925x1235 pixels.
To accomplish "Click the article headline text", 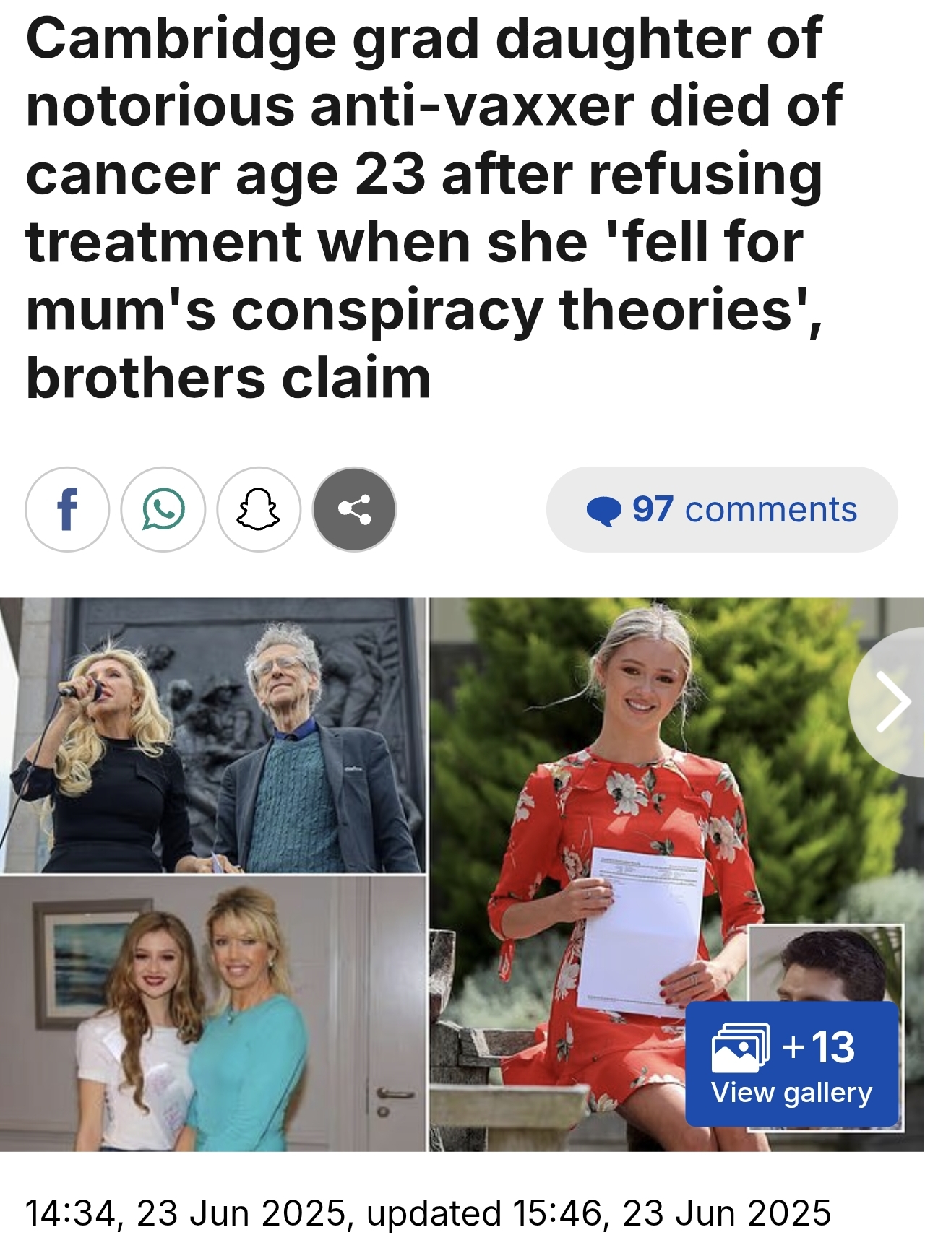I will coord(434,207).
